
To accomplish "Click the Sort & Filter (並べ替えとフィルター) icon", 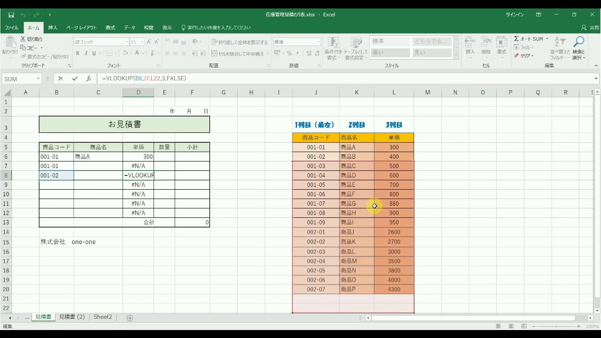I will click(560, 43).
